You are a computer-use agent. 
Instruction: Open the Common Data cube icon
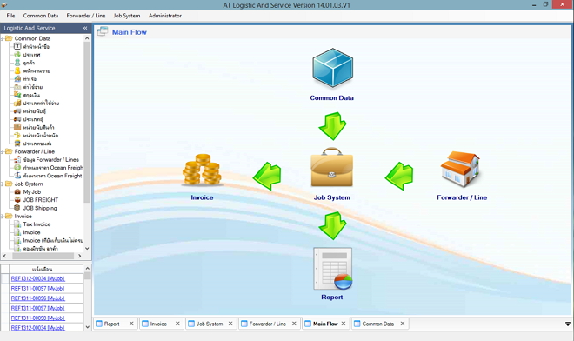point(332,68)
